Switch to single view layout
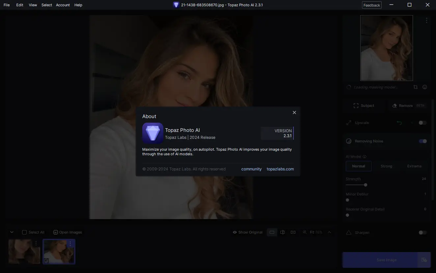 coord(272,232)
